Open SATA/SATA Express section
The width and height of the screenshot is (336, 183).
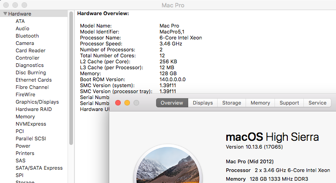39,168
